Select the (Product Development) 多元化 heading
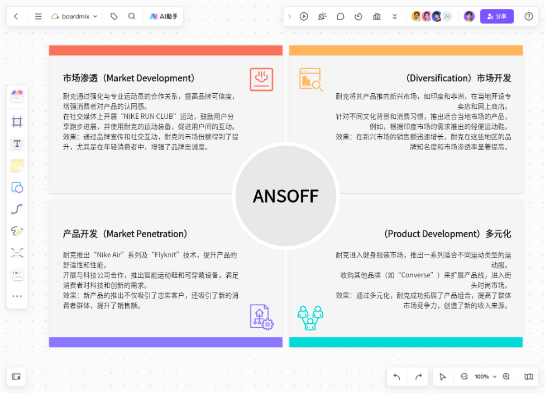 click(447, 234)
